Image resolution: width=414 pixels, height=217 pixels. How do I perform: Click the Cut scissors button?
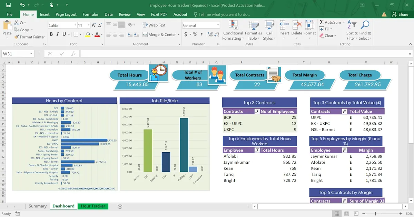pyautogui.click(x=20, y=23)
